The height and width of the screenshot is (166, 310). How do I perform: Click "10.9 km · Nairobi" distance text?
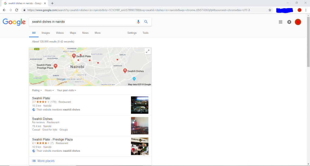point(42,147)
